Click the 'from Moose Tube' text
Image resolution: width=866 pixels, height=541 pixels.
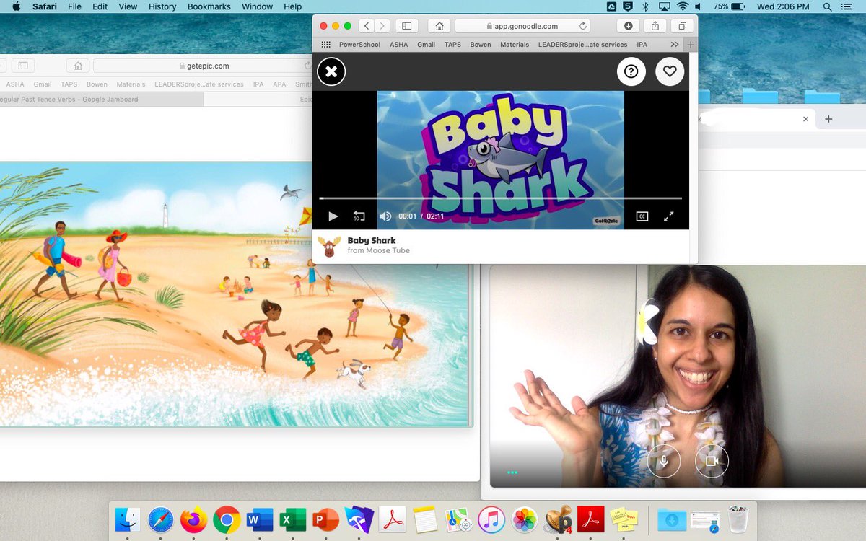coord(378,251)
